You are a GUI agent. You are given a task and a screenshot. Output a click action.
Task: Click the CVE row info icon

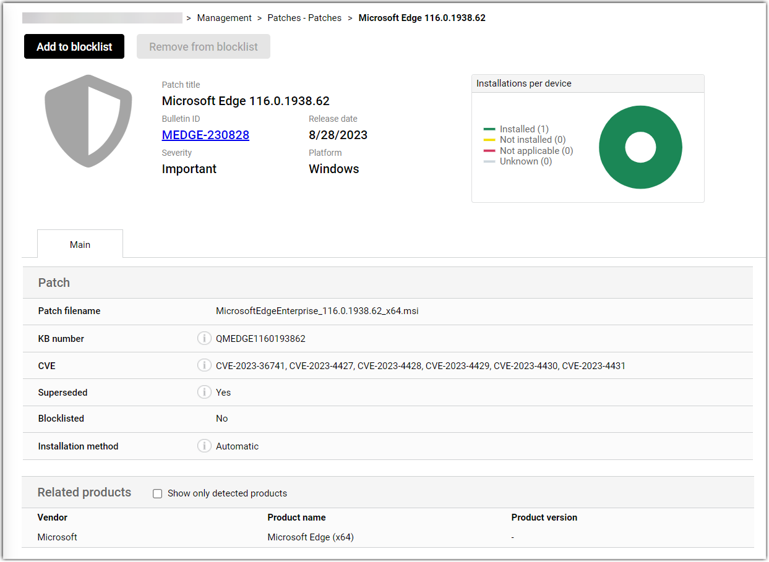(204, 365)
